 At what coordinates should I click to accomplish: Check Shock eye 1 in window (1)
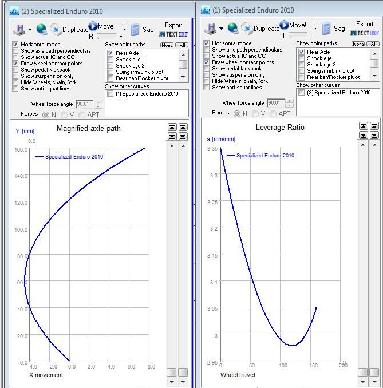(x=301, y=58)
